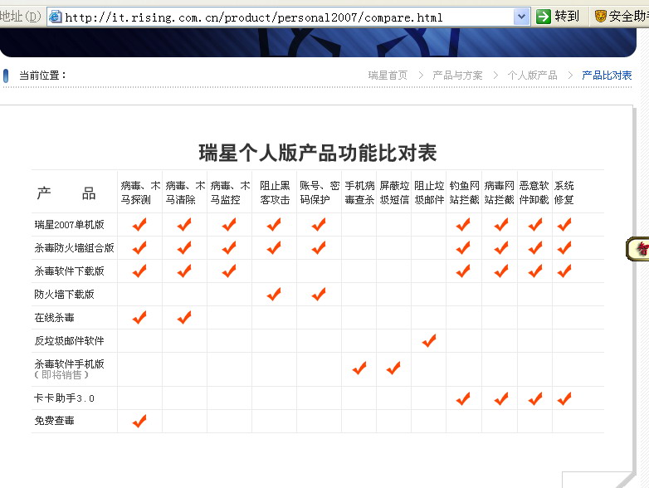
Task: Click the IE page icon in address bar
Action: (55, 17)
